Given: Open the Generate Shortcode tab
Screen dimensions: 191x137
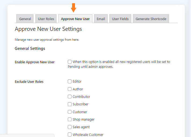Looking at the screenshot, I should pos(151,19).
